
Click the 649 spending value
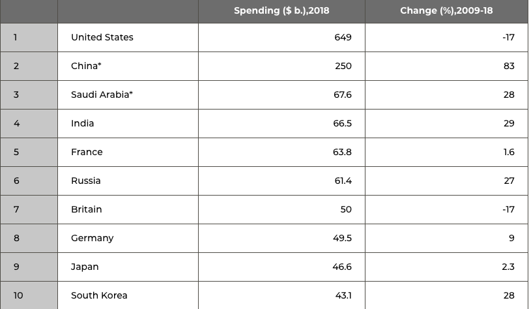tap(343, 37)
